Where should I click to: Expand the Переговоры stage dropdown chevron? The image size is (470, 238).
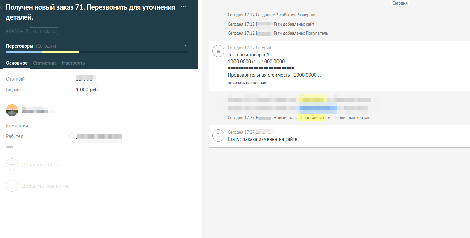click(x=186, y=46)
